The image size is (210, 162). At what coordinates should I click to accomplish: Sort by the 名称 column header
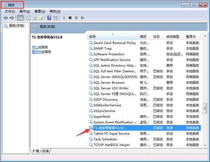pyautogui.click(x=113, y=36)
